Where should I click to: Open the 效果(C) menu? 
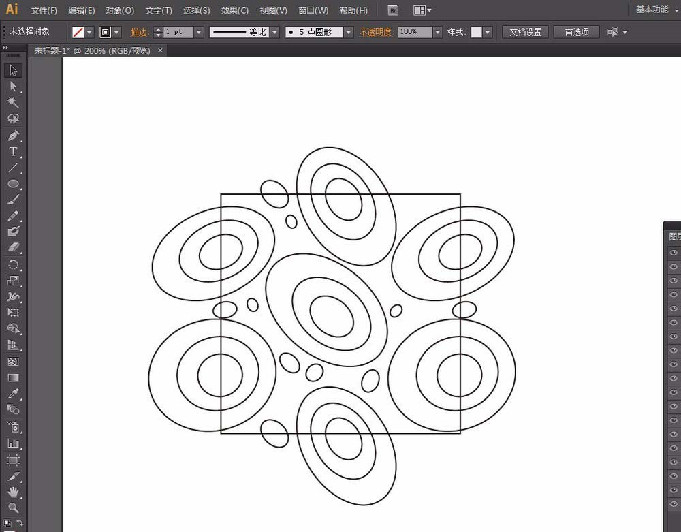pyautogui.click(x=234, y=10)
